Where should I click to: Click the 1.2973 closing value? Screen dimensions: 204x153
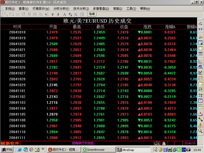(x=123, y=114)
